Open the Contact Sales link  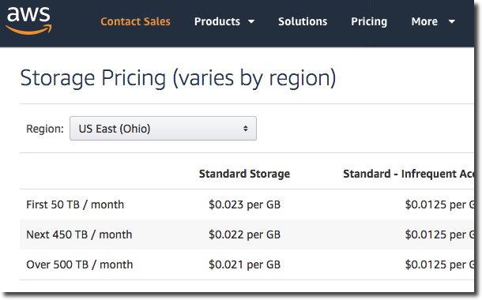[135, 21]
